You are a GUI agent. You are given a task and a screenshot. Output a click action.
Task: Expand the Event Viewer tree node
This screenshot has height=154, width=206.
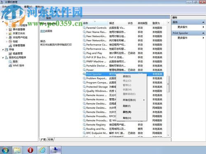point(7,30)
